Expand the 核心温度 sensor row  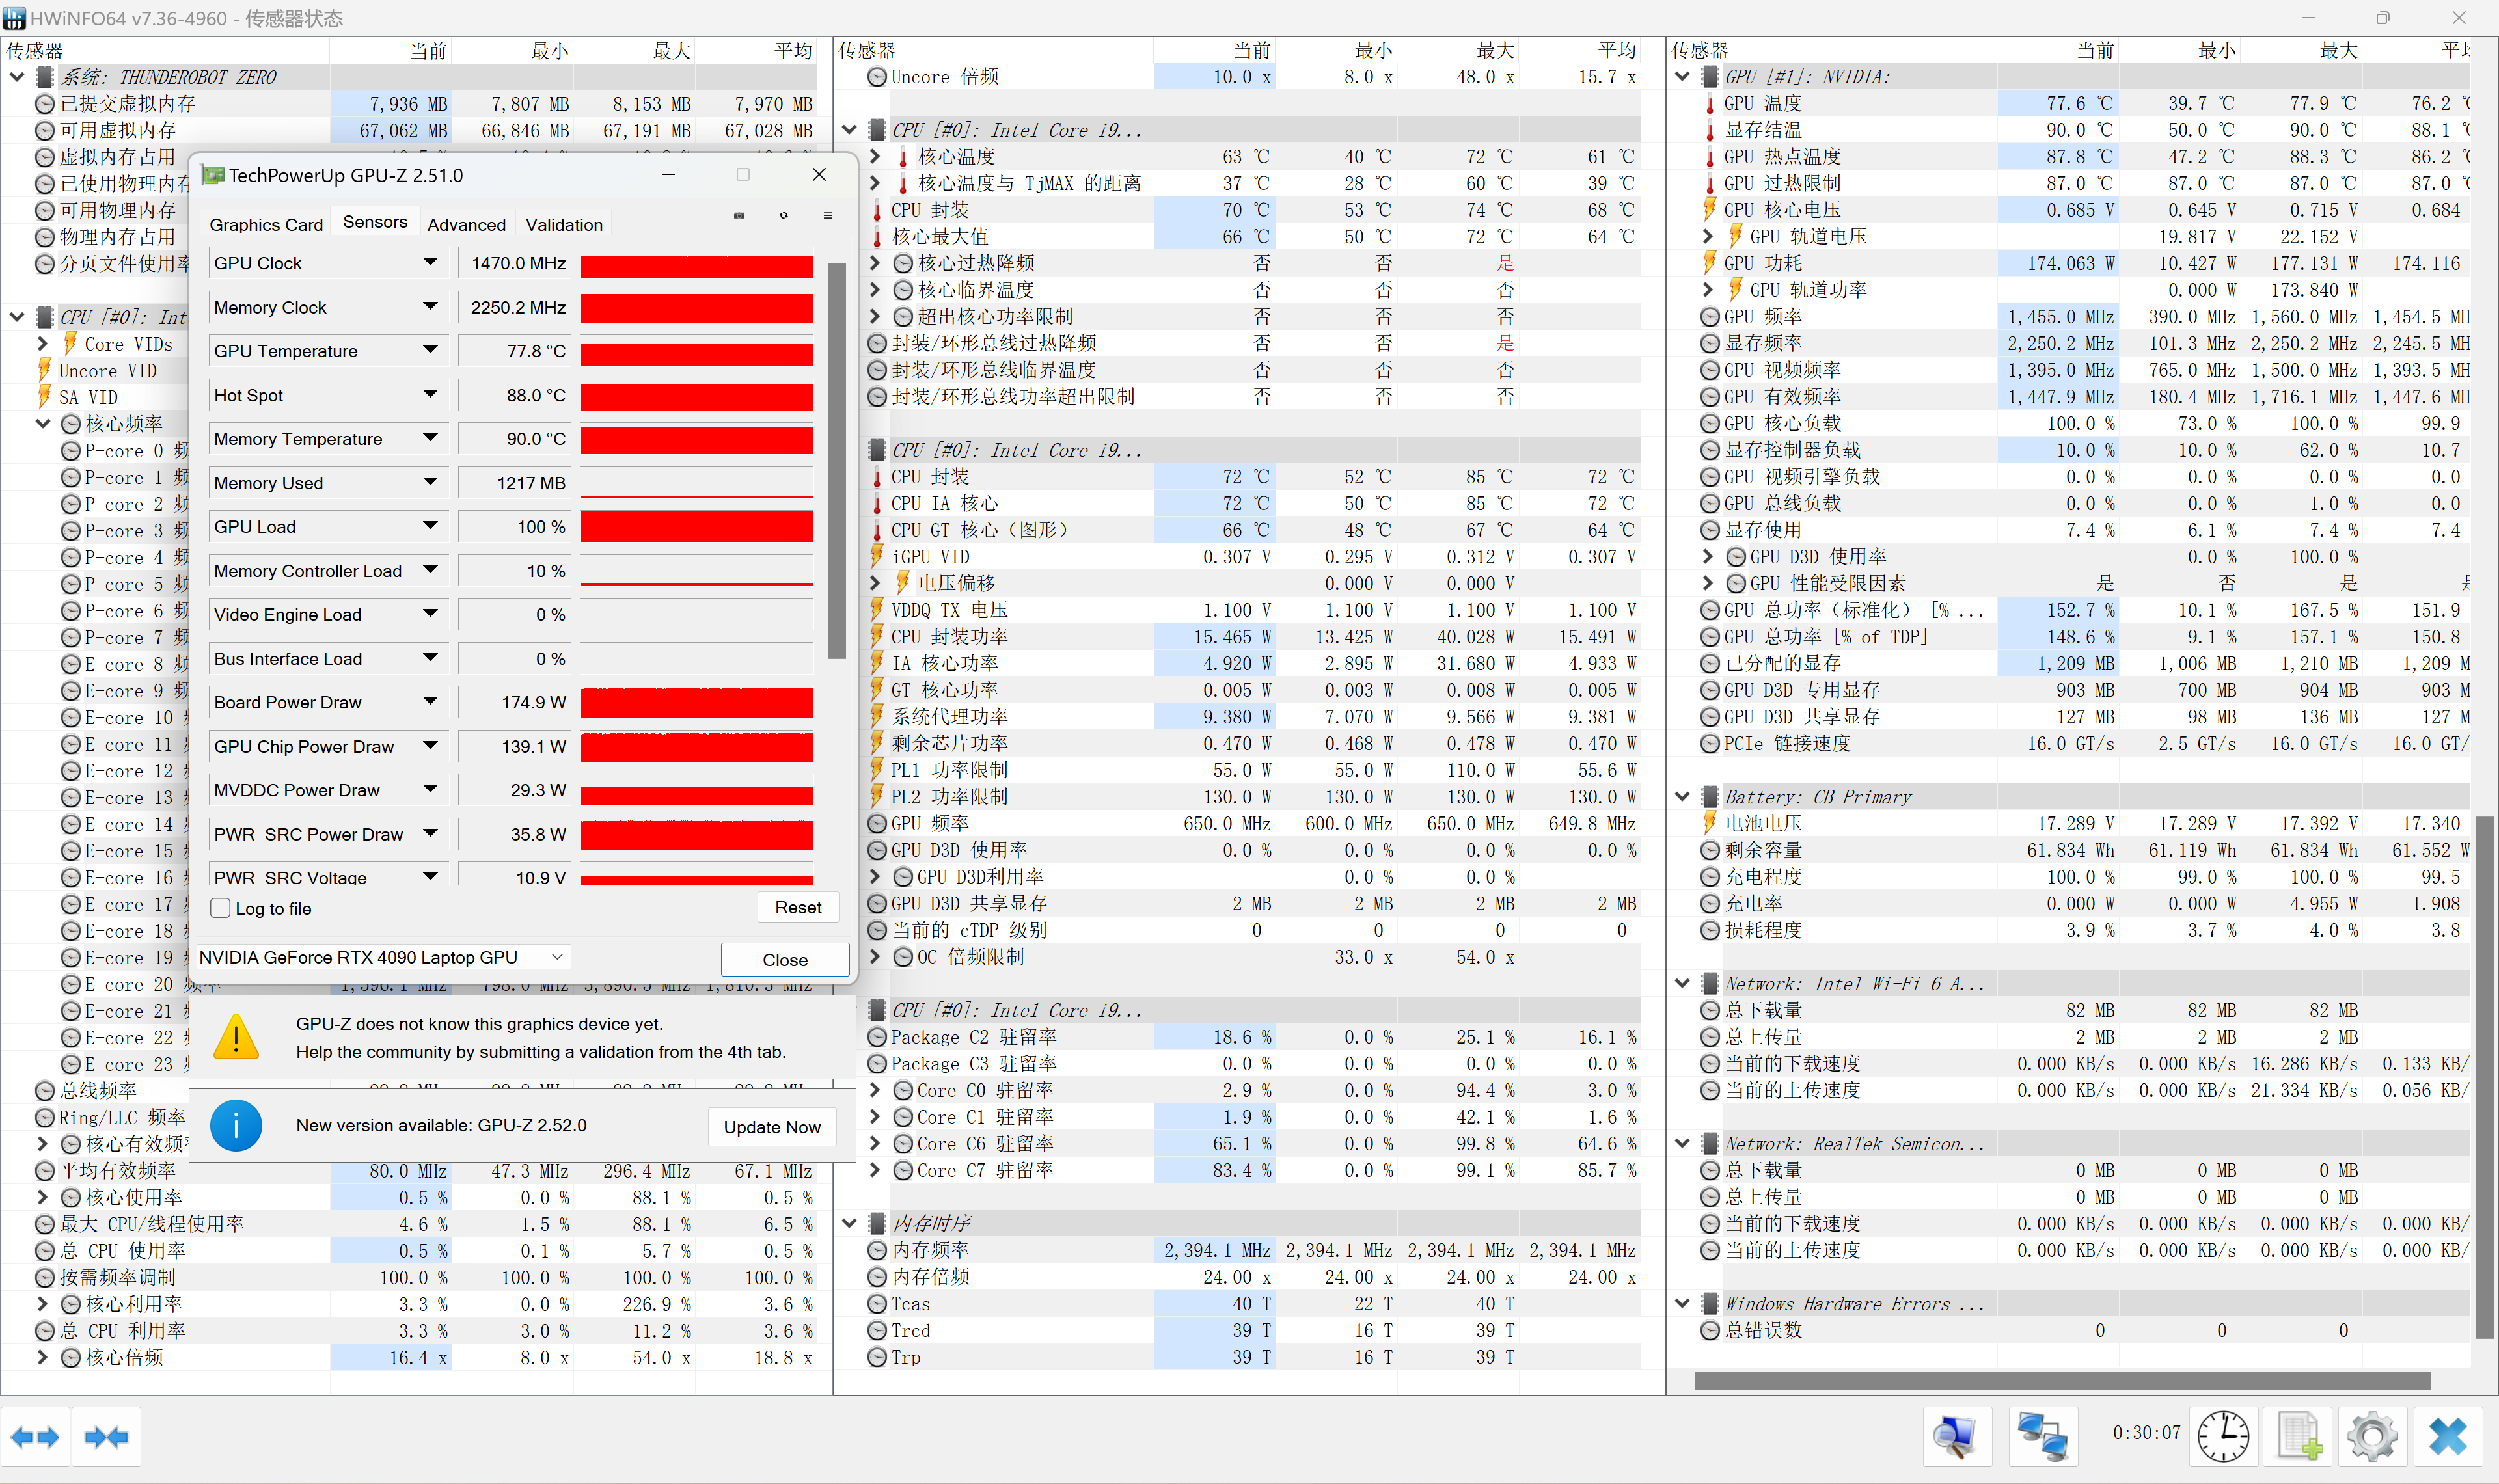[877, 156]
